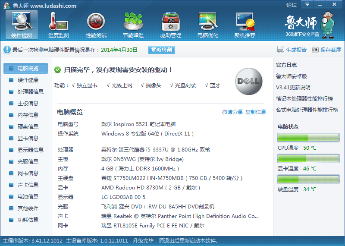Open the 电脑优化 optimization tool
345x246 pixels.
tap(208, 25)
